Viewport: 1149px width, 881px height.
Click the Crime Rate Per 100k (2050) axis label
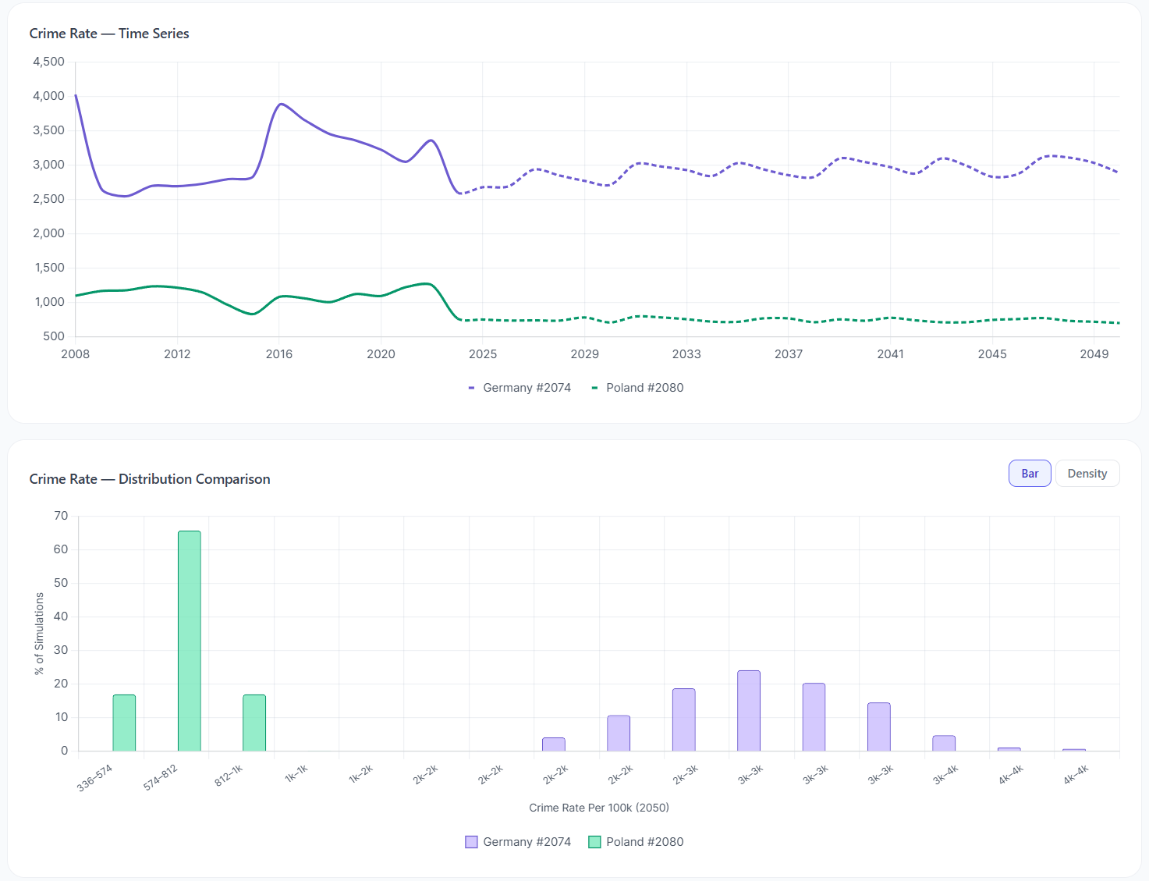point(598,808)
